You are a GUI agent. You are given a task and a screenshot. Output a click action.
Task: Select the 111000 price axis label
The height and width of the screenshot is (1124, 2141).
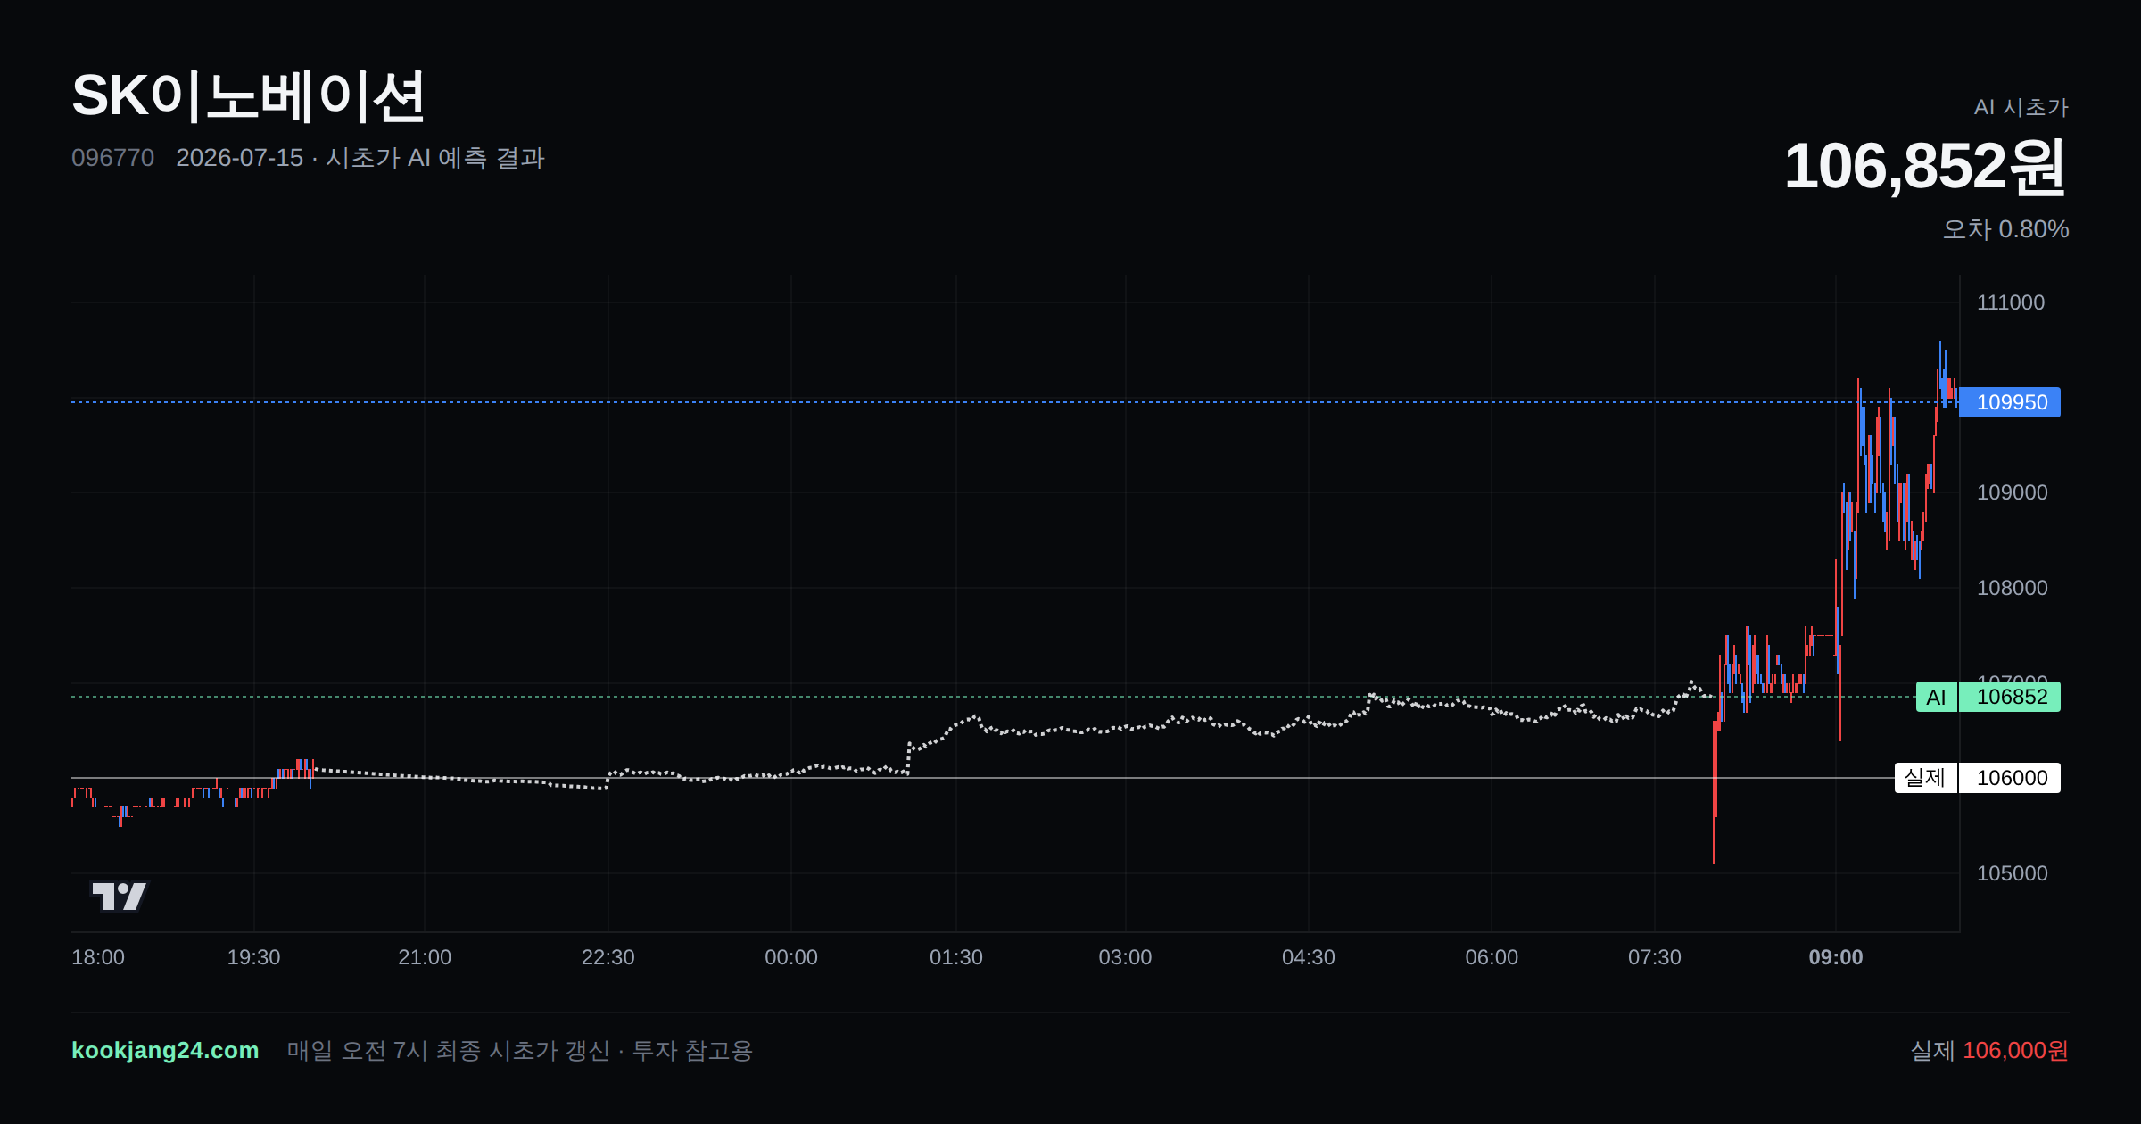pos(2011,302)
